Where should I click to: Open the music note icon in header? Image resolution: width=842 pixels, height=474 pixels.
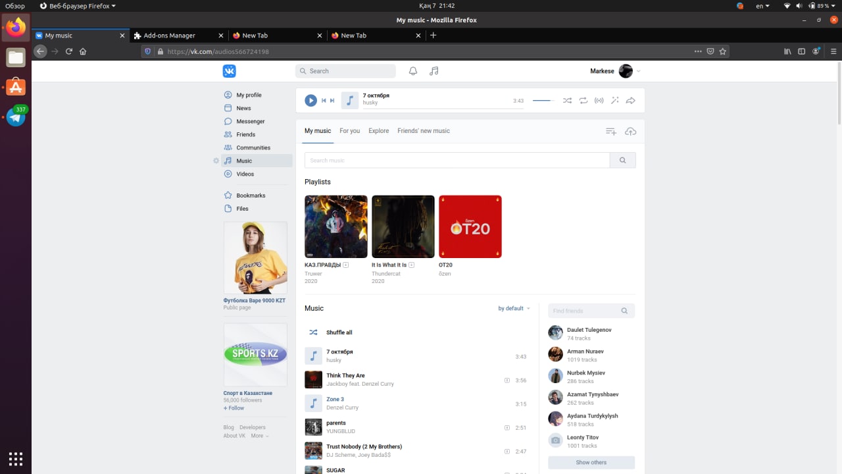pyautogui.click(x=433, y=71)
